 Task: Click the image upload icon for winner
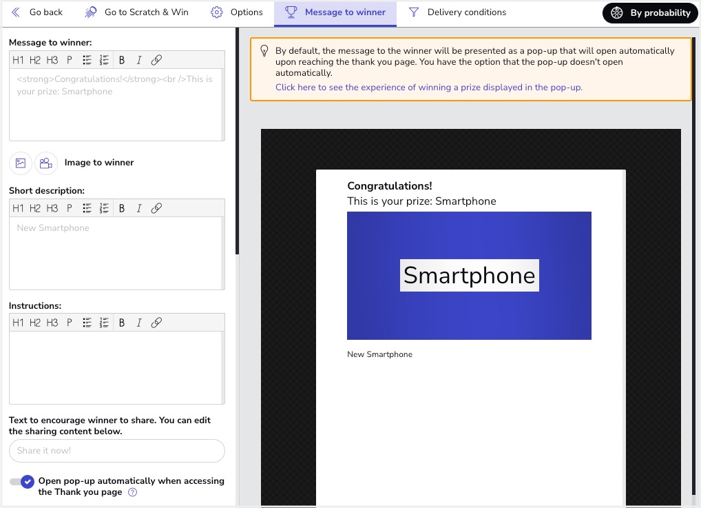21,163
